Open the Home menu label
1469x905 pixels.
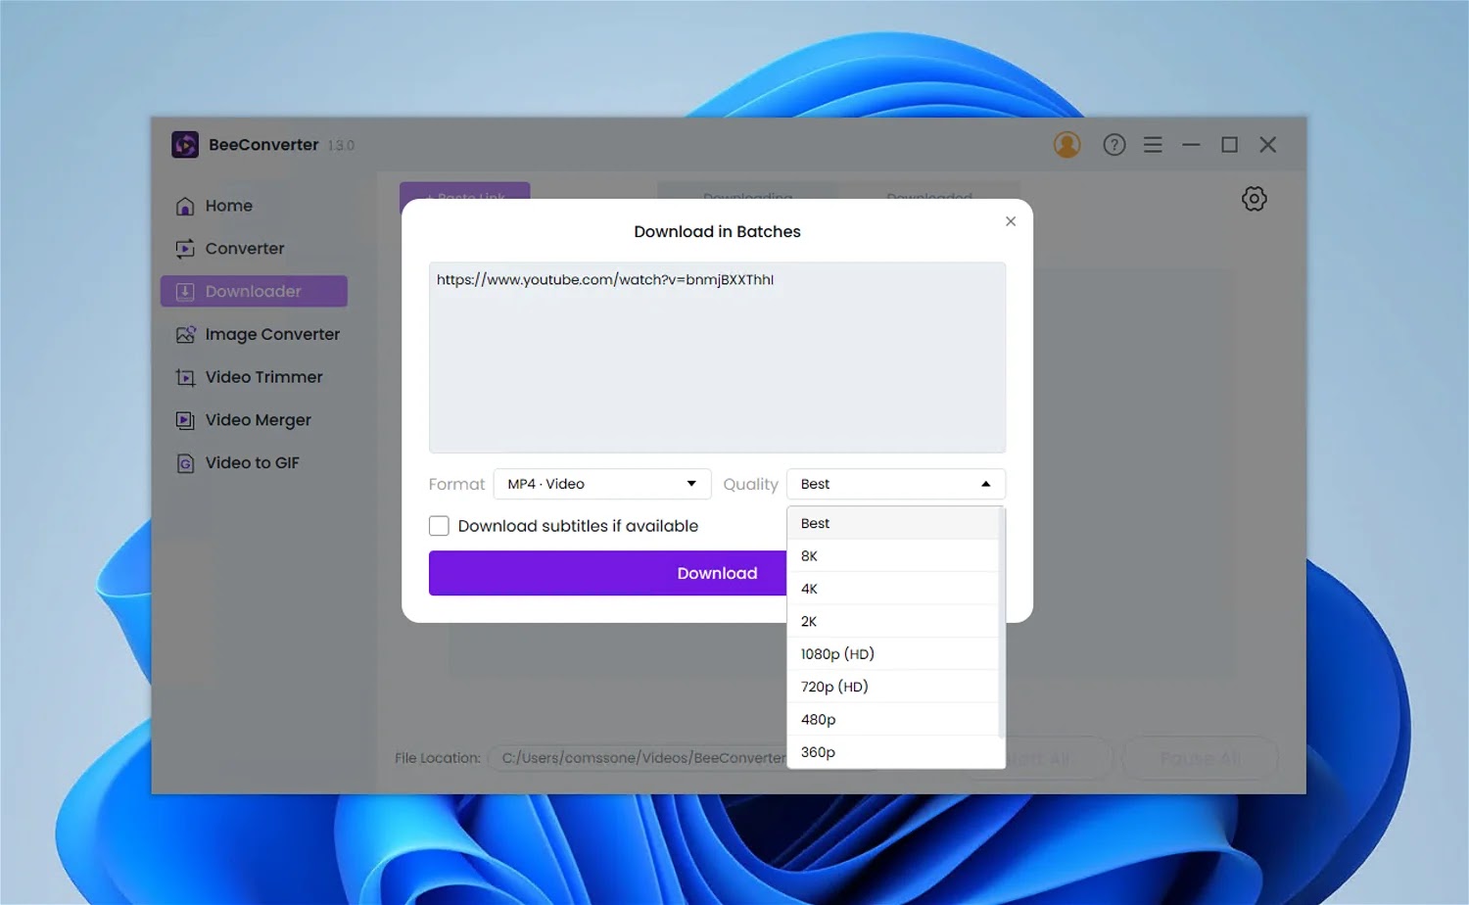click(x=229, y=206)
